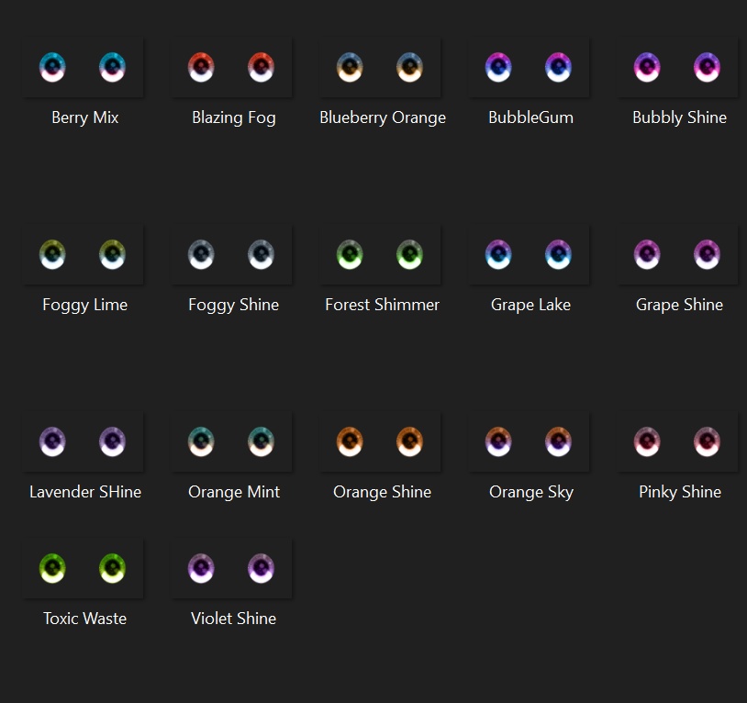Open the Lavender SHine eye preview

click(x=83, y=441)
